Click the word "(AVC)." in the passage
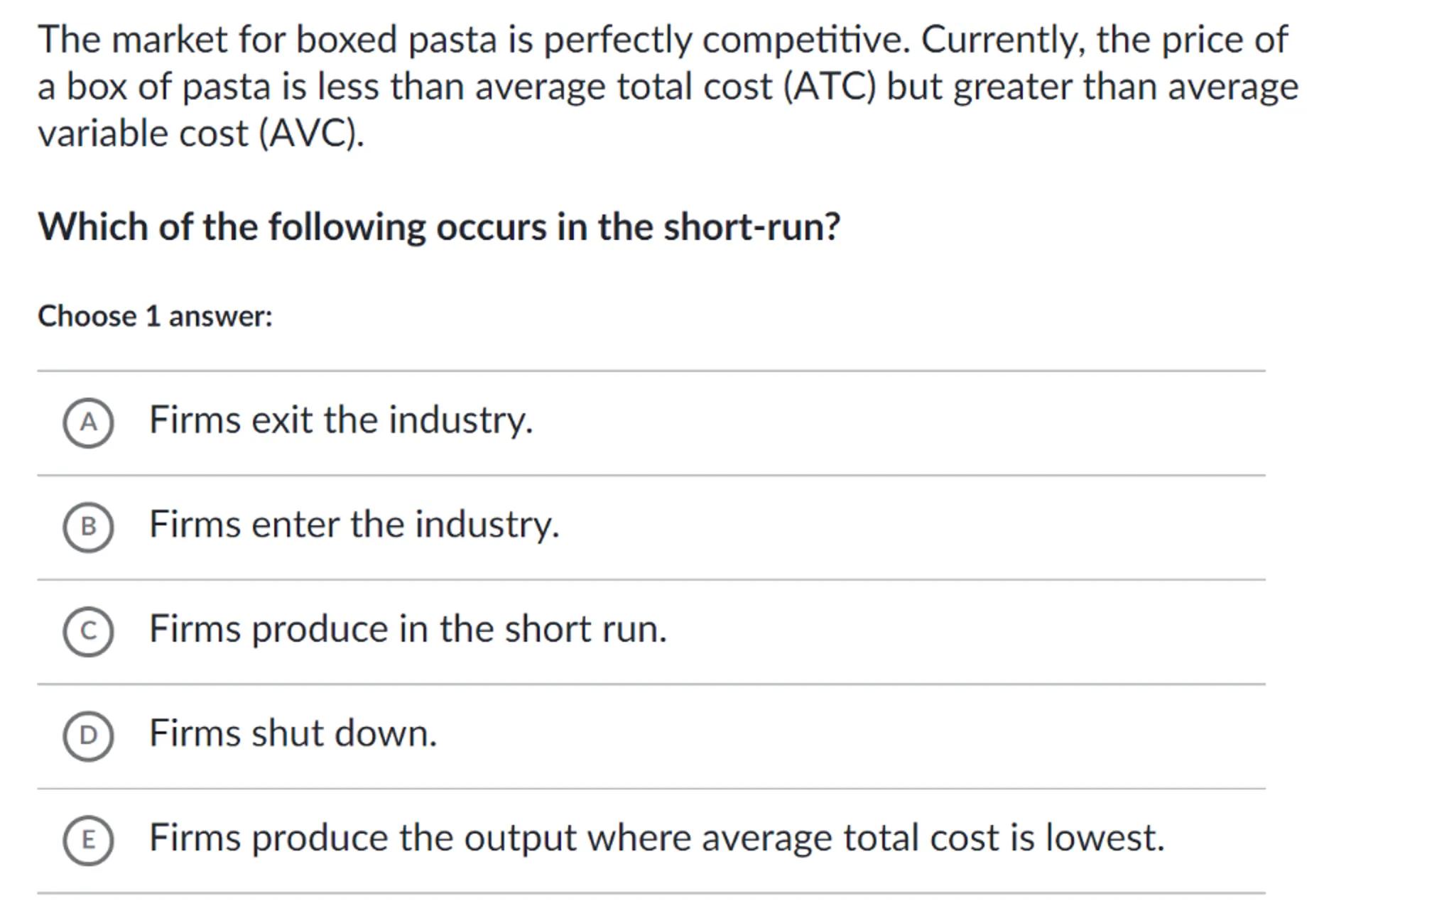Viewport: 1454px width, 918px height. (311, 133)
